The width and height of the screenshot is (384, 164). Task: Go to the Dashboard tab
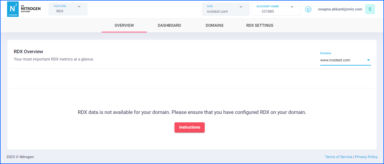pyautogui.click(x=169, y=25)
